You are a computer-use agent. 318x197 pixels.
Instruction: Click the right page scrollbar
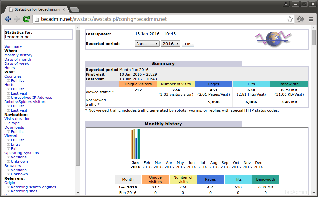coord(313,38)
